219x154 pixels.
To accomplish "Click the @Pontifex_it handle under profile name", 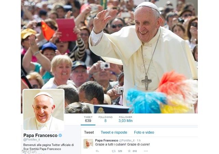I will pos(31,140).
